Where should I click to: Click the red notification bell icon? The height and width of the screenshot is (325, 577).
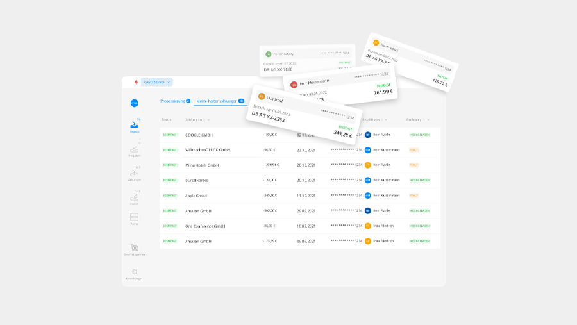[136, 82]
